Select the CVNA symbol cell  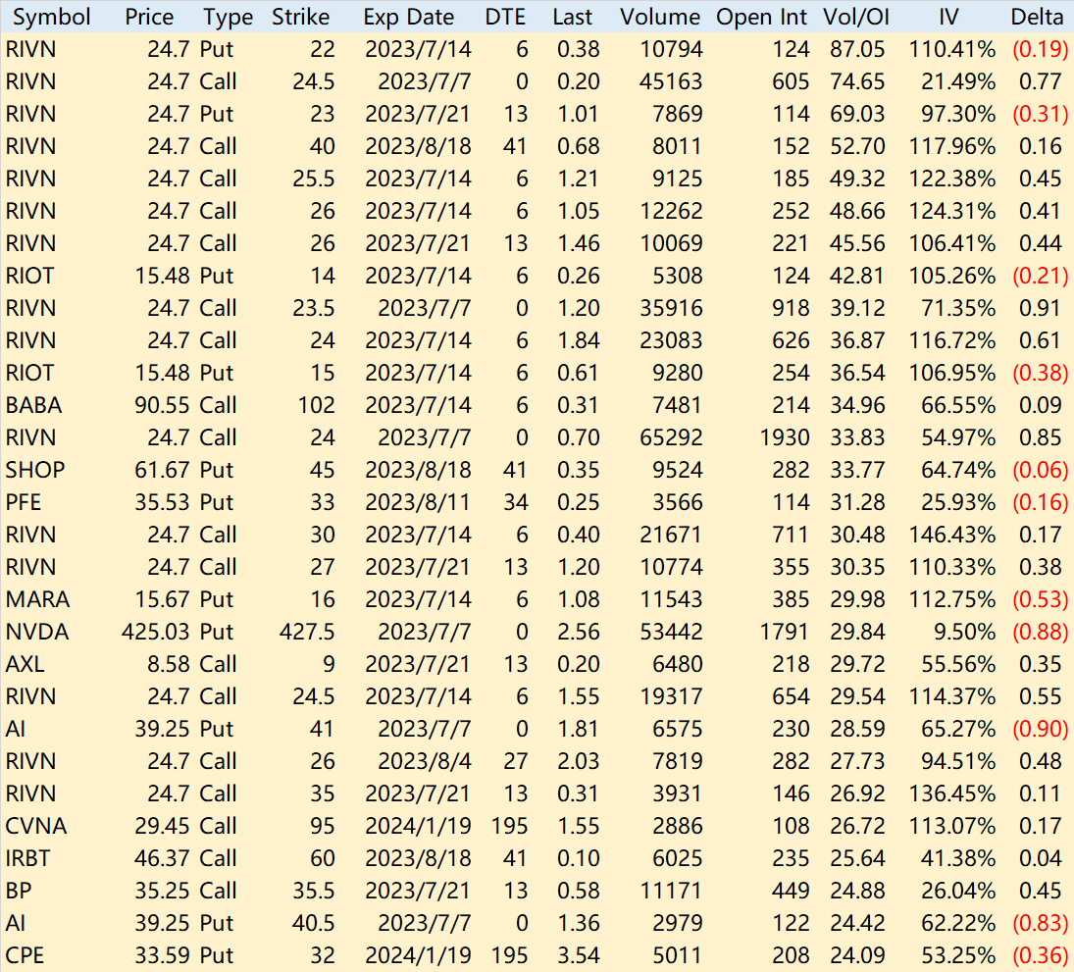(x=36, y=826)
